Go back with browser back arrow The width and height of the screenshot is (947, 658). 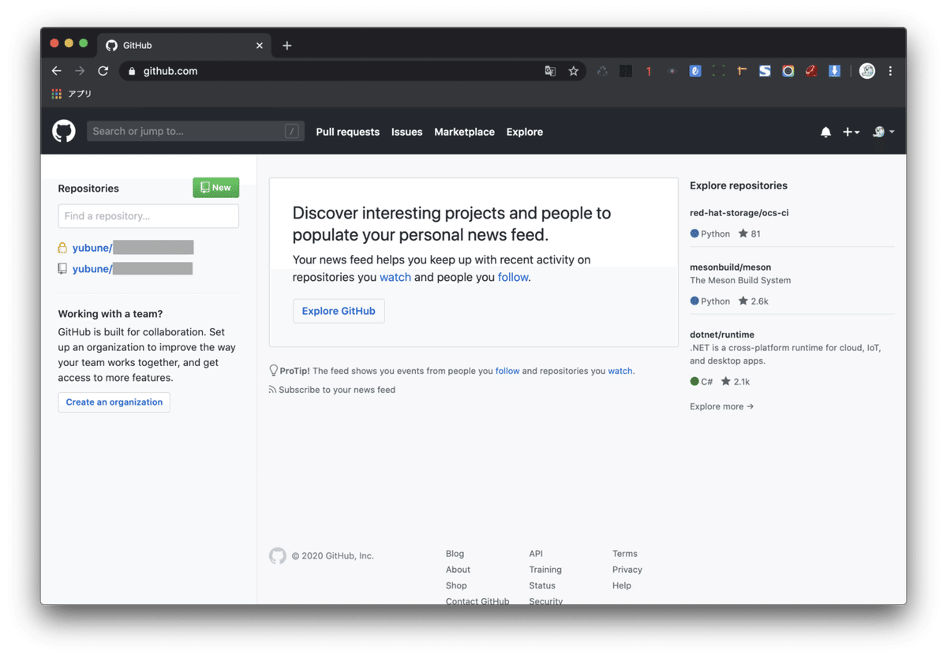click(x=57, y=71)
